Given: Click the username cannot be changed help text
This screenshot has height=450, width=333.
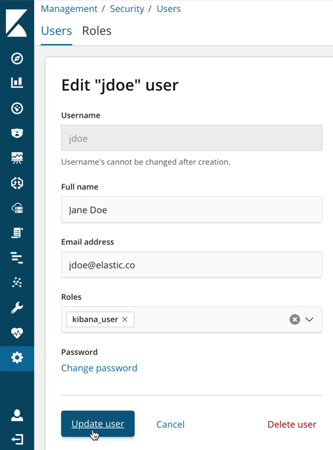Looking at the screenshot, I should pyautogui.click(x=146, y=162).
